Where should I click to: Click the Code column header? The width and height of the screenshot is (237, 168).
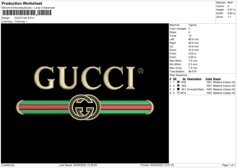pyautogui.click(x=209, y=79)
